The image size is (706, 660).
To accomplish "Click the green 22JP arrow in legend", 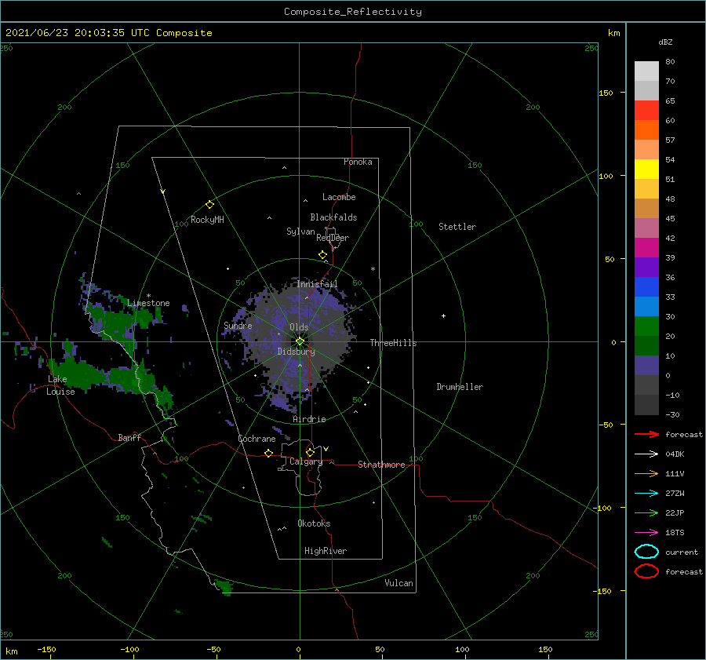I will click(x=646, y=512).
